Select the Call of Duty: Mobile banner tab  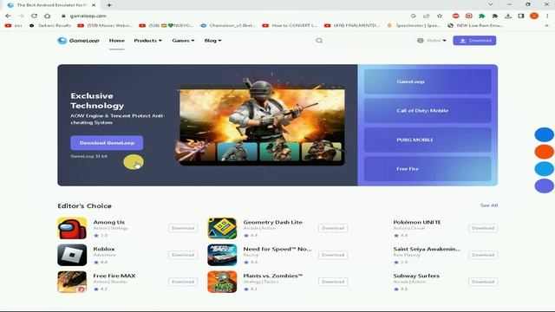pyautogui.click(x=428, y=110)
